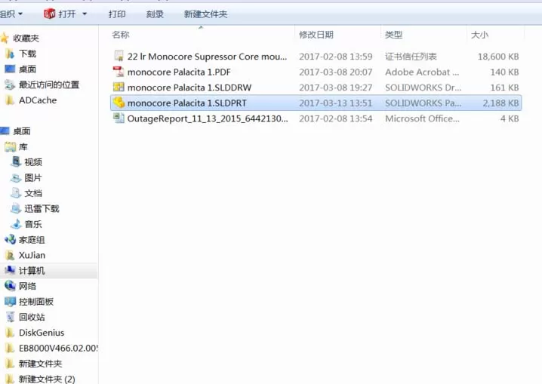This screenshot has height=384, width=542.
Task: Open 回收站 recycle bin icon
Action: tap(11, 317)
